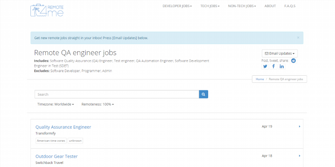Open the Email Updates dropdown button
The height and width of the screenshot is (167, 335).
(x=280, y=53)
